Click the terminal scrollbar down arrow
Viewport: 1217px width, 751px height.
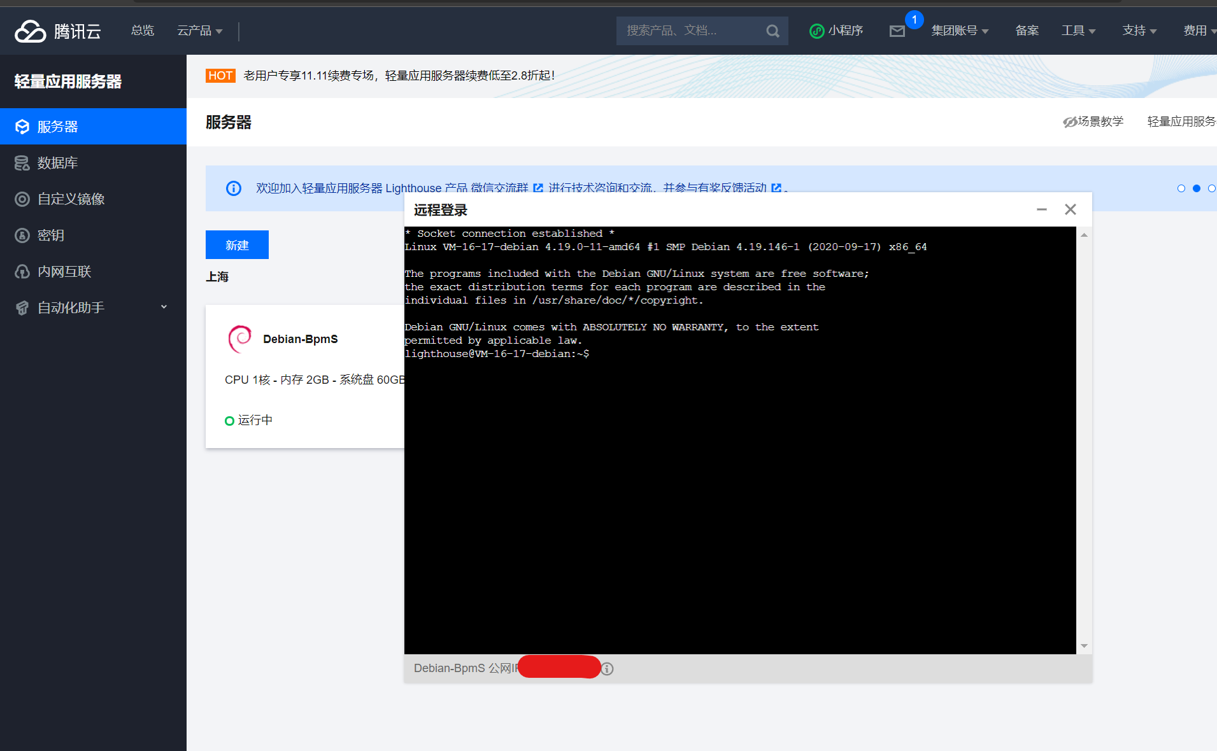pos(1085,645)
